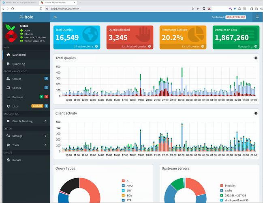Collapse the sidebar with the double-chevron icon
Viewport: 263px width, 203px height.
[56, 17]
